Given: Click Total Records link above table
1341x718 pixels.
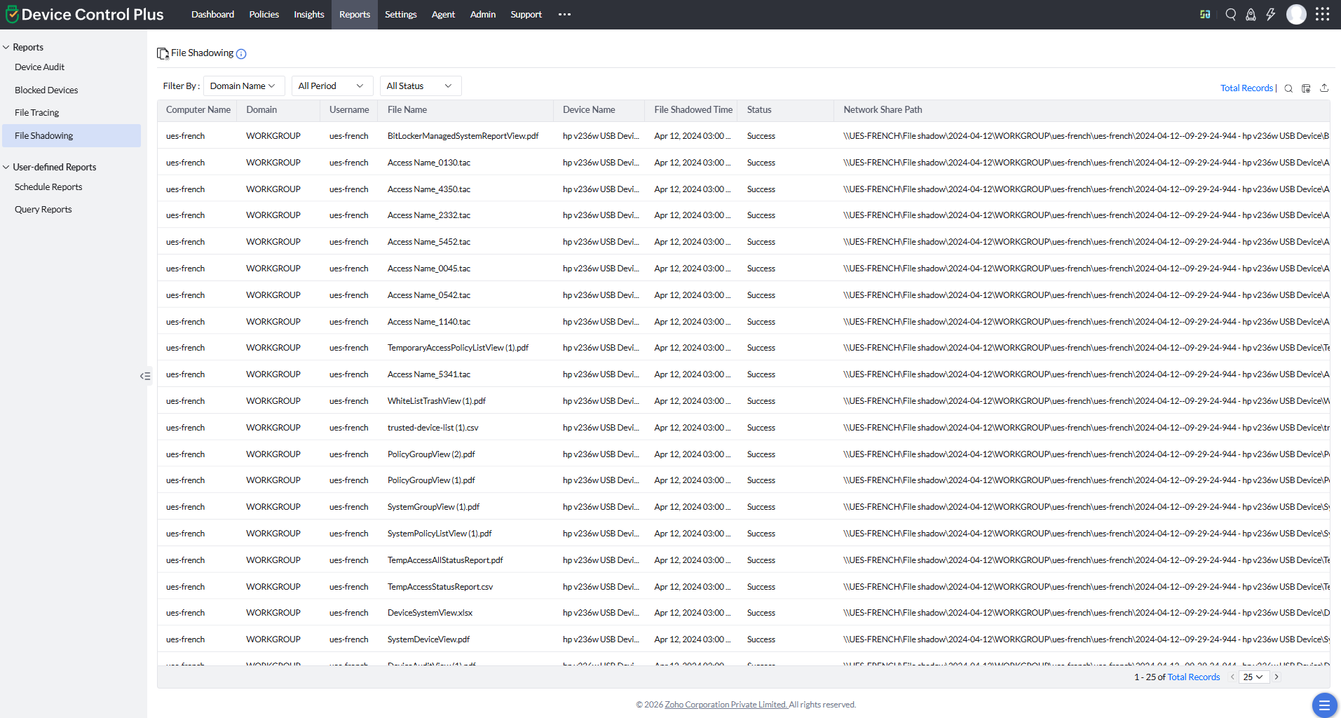Looking at the screenshot, I should click(x=1246, y=88).
